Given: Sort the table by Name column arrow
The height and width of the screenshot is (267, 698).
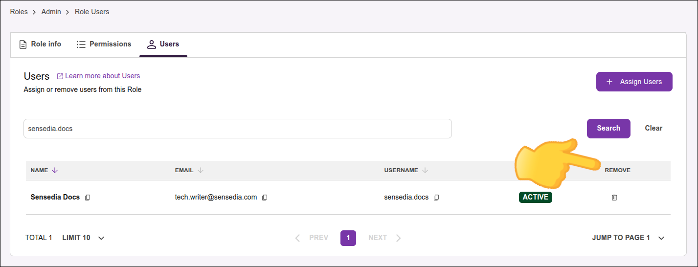Looking at the screenshot, I should click(x=55, y=170).
